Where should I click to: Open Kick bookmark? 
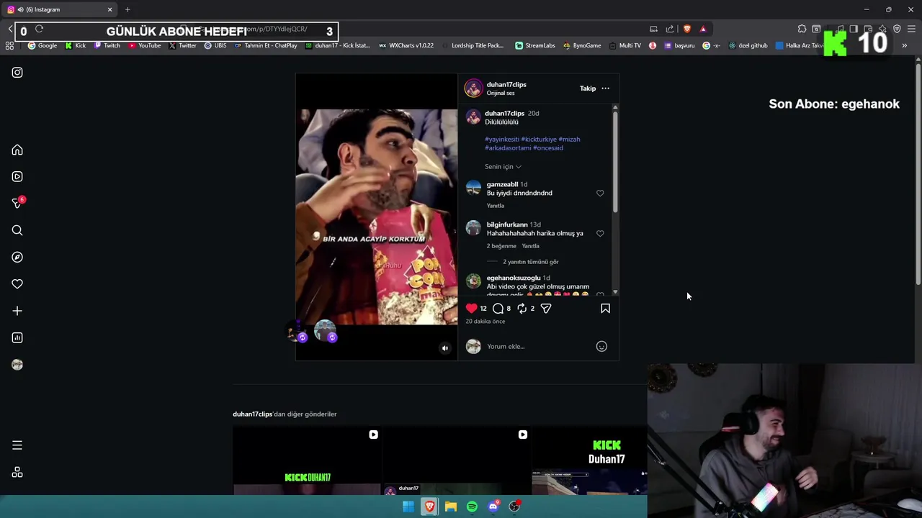point(75,45)
